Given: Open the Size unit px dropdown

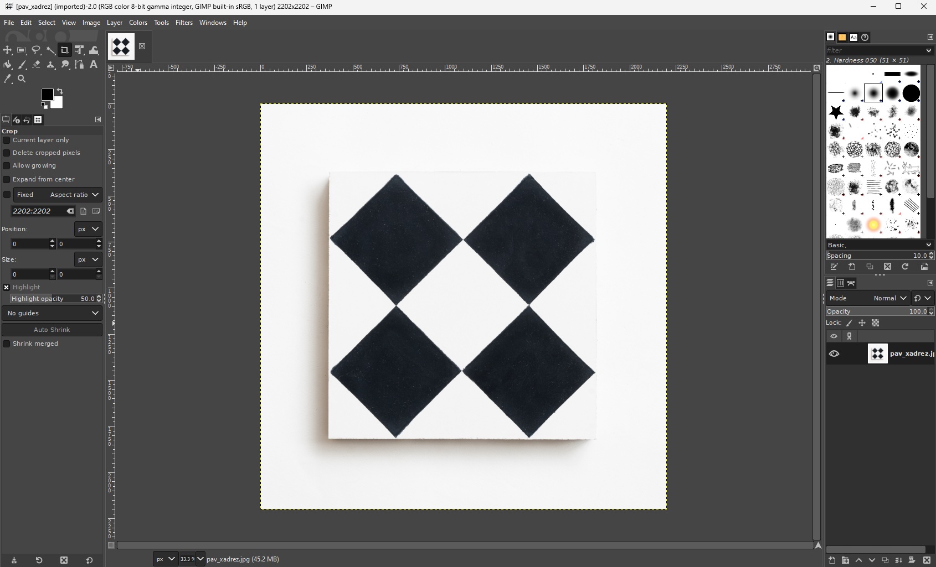Looking at the screenshot, I should 88,259.
